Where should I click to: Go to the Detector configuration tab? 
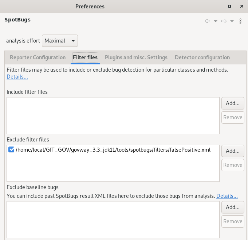[x=202, y=57]
